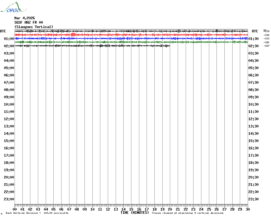
Task: Click the 11:00 hour label
Action: pos(9,112)
